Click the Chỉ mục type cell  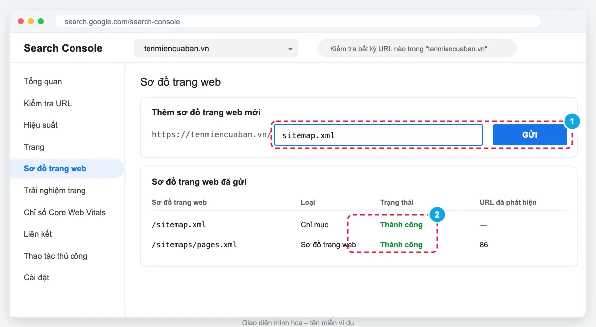(x=315, y=225)
